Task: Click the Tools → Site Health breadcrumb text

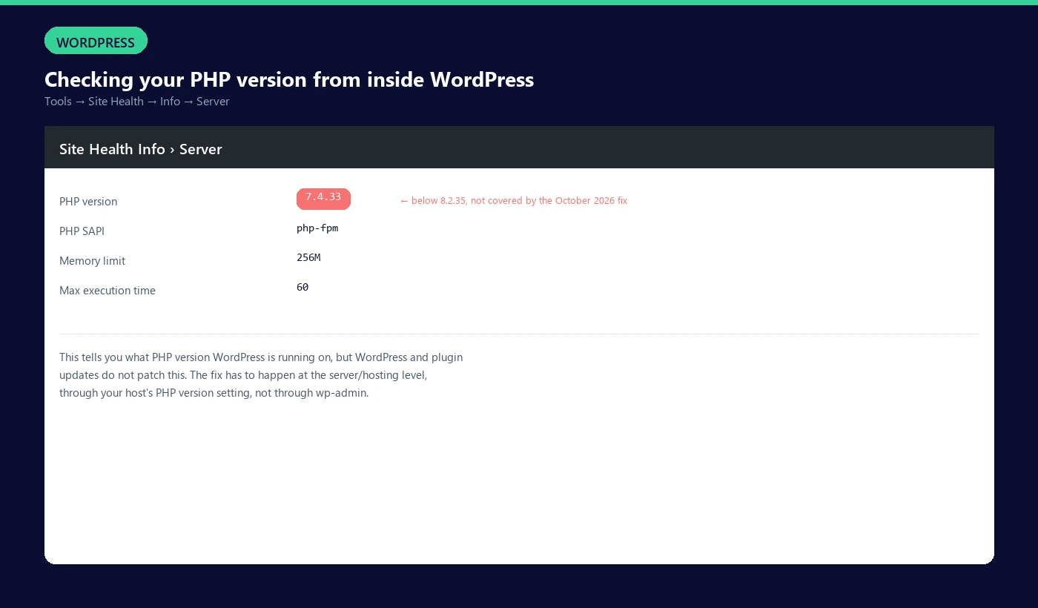Action: [x=137, y=102]
